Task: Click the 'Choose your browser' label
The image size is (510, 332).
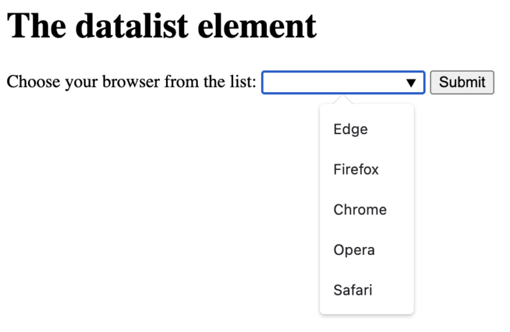Action: 131,82
